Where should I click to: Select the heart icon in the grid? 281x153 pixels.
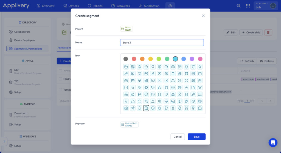166,94
